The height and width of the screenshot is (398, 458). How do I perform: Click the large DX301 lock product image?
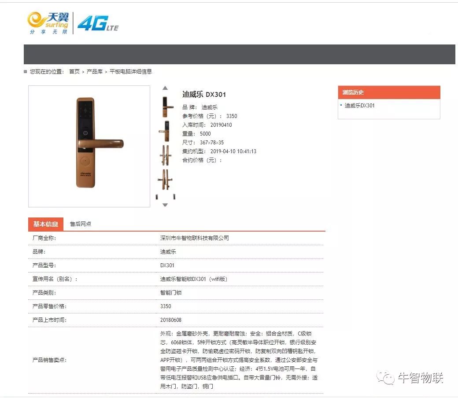89,146
